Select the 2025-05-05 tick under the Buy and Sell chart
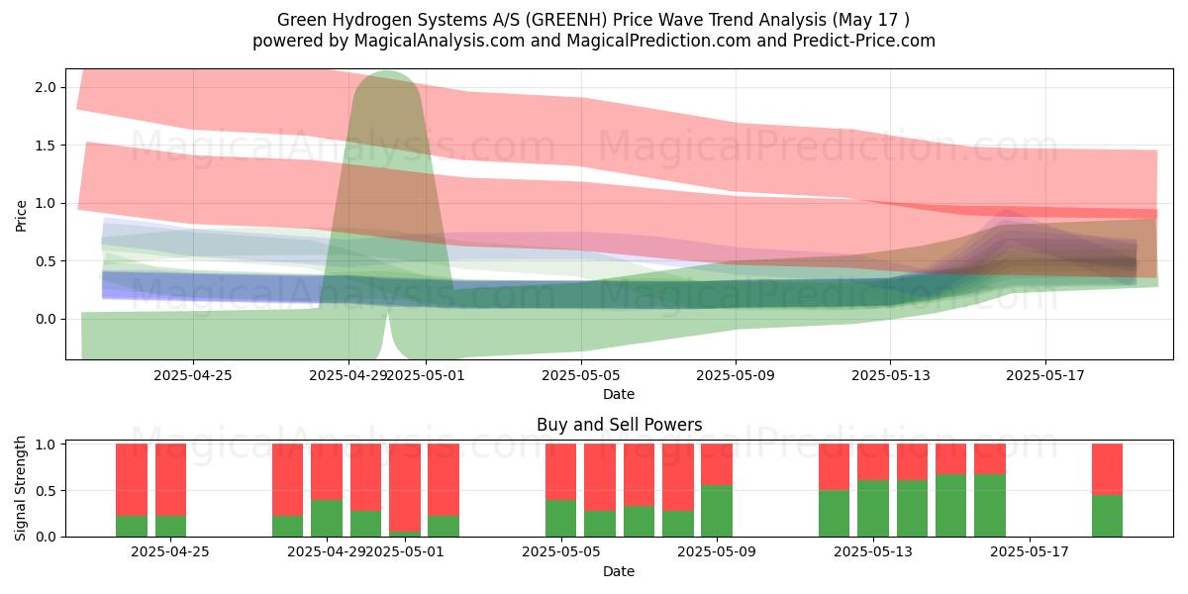The height and width of the screenshot is (594, 1188). (560, 552)
